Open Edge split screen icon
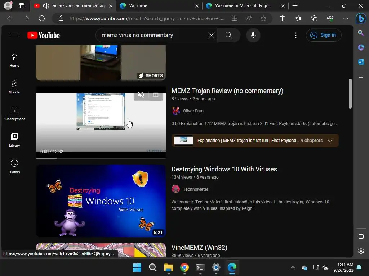The height and width of the screenshot is (276, 369). [x=282, y=18]
